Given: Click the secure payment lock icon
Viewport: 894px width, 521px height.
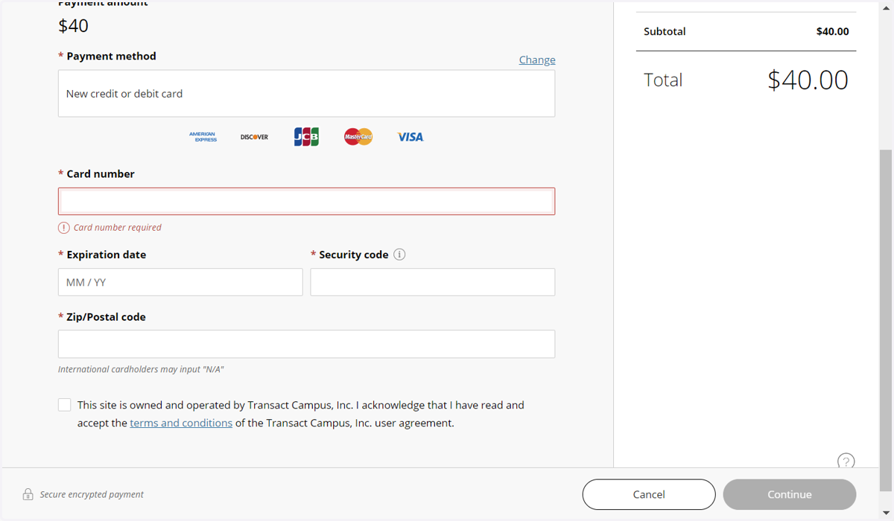Looking at the screenshot, I should coord(28,494).
